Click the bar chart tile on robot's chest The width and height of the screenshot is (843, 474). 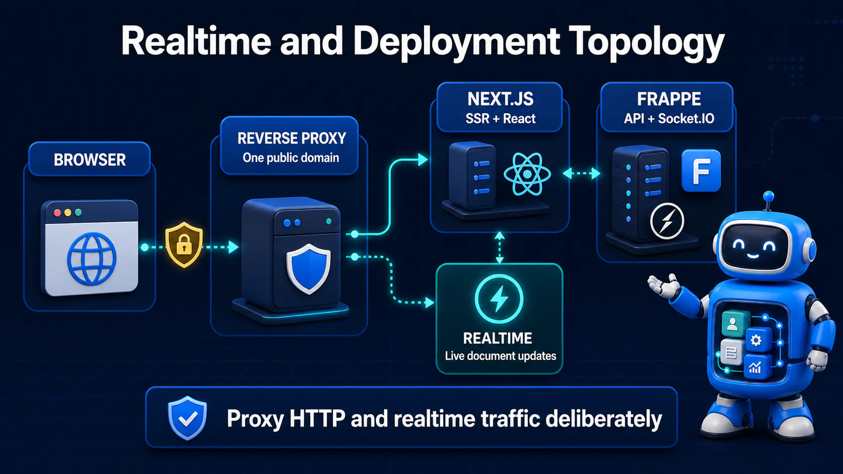tap(756, 368)
